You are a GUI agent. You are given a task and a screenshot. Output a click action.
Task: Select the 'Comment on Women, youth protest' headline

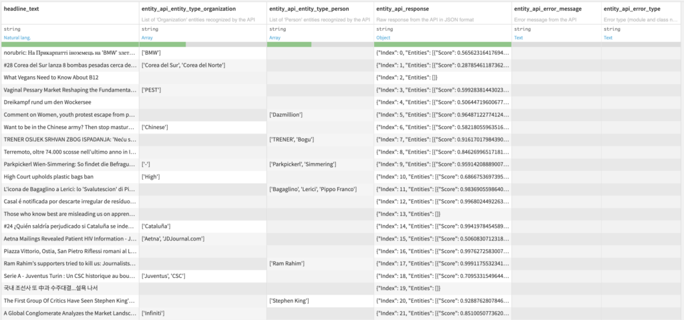(x=69, y=114)
